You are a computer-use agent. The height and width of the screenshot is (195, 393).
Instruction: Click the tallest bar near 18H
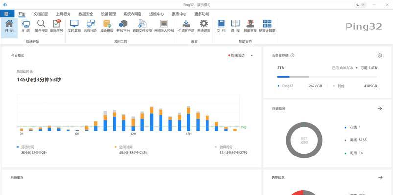[189, 118]
